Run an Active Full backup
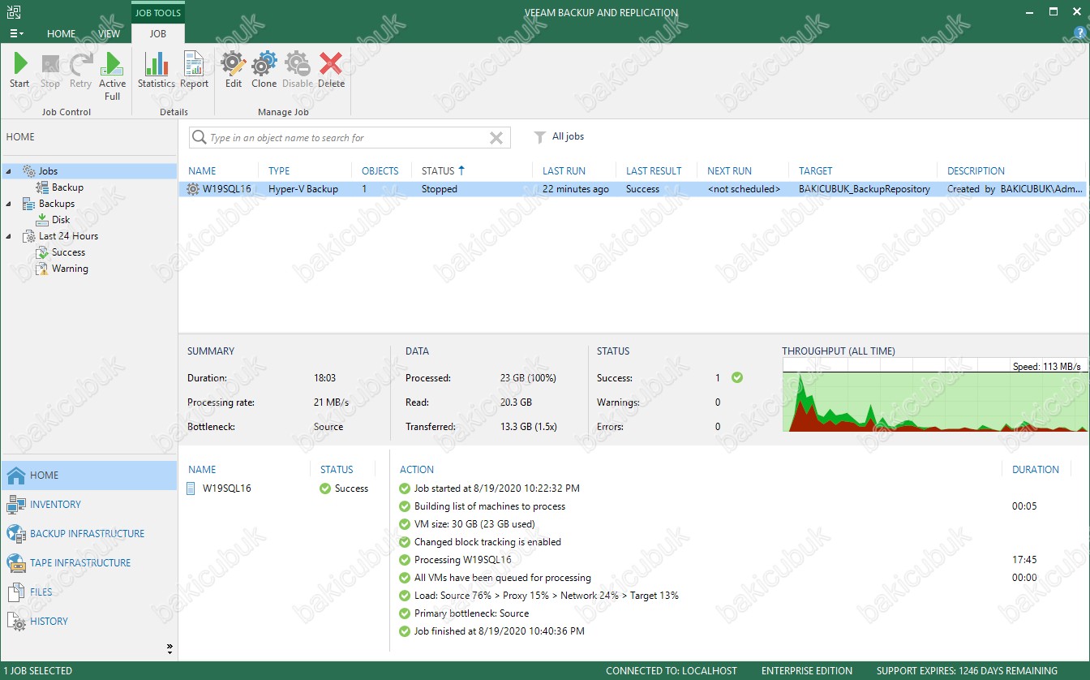Viewport: 1090px width, 680px height. (x=113, y=76)
